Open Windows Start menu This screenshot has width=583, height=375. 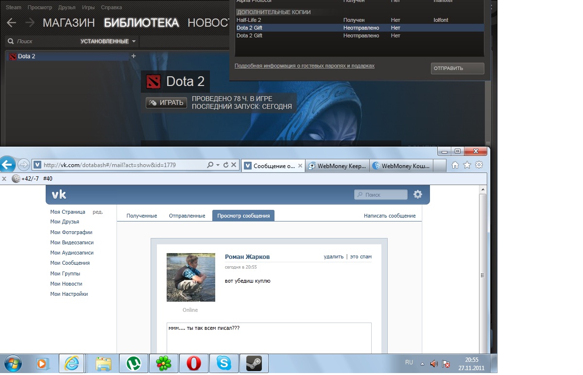(12, 363)
